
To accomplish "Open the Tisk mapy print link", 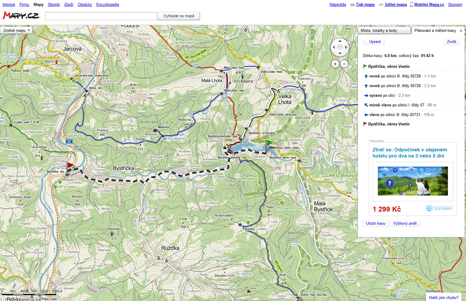I will coord(365,5).
